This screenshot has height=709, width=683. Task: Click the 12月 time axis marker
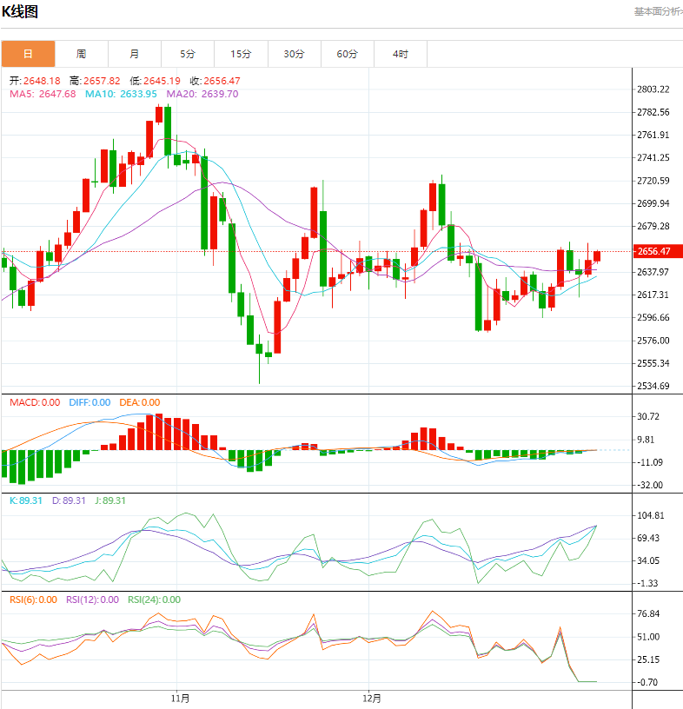point(372,698)
